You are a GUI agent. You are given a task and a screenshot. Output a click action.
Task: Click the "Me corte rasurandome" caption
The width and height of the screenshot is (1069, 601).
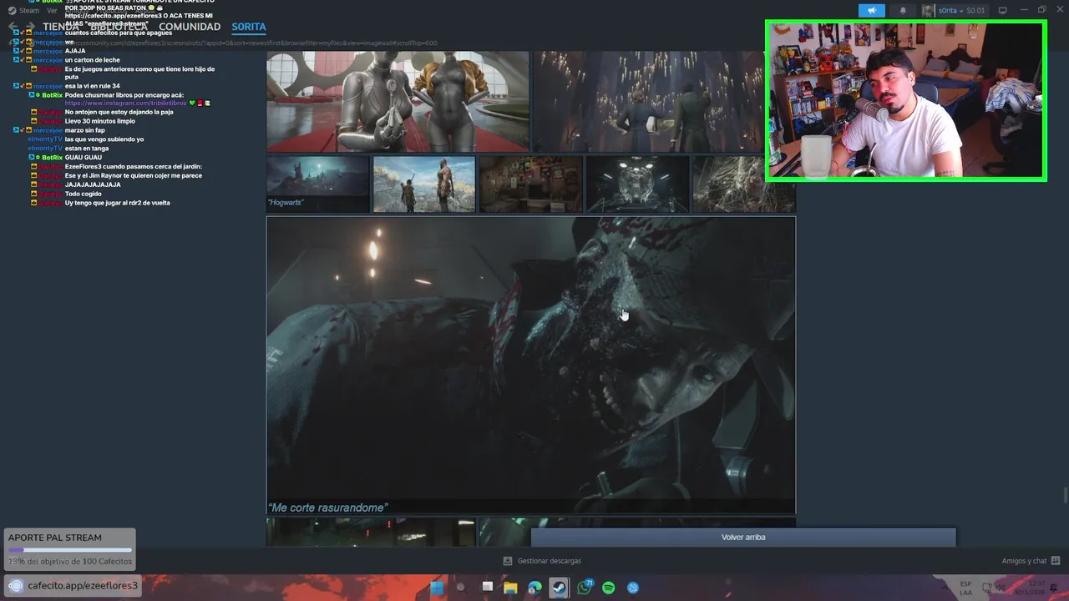(327, 508)
